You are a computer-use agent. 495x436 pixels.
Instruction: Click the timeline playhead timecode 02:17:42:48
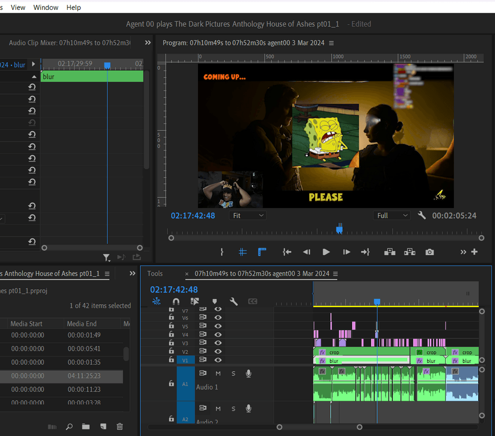(174, 290)
